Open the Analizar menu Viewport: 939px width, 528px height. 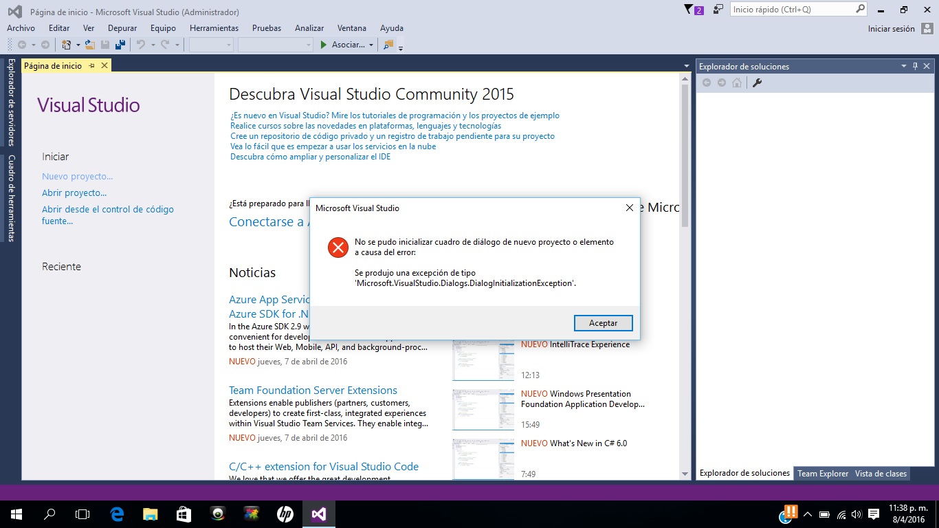click(x=309, y=28)
